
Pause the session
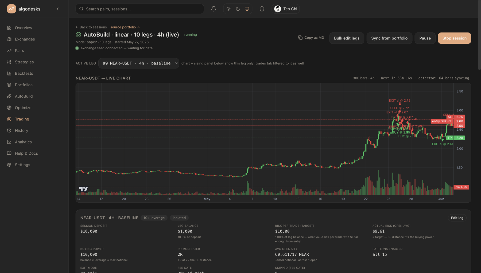click(x=425, y=38)
